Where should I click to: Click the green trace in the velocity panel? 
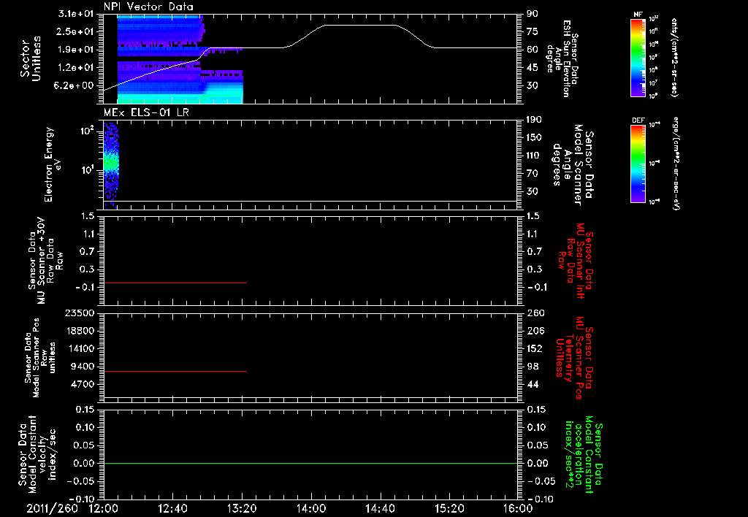[310, 463]
